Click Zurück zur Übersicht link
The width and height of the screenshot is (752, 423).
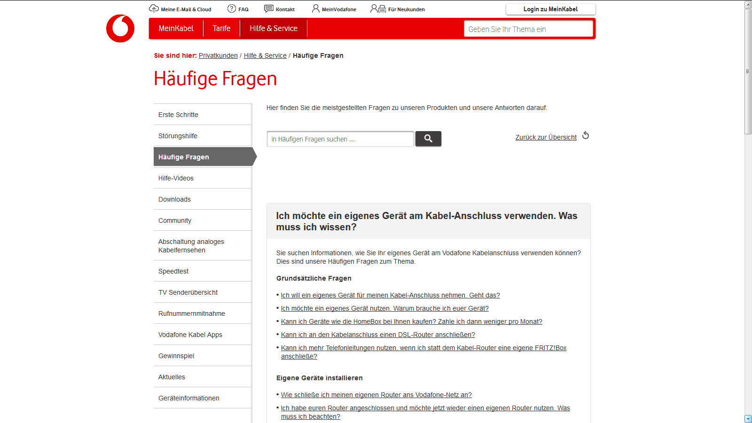(546, 137)
